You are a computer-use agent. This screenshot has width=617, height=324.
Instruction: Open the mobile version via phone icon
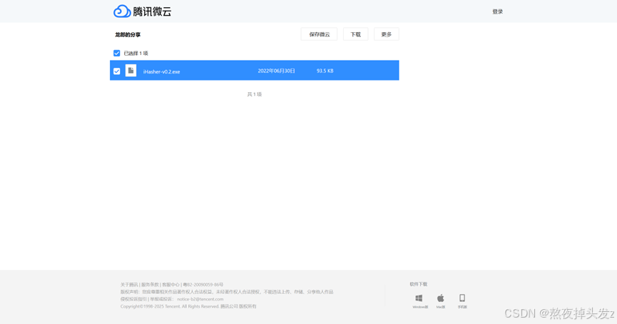tap(462, 298)
